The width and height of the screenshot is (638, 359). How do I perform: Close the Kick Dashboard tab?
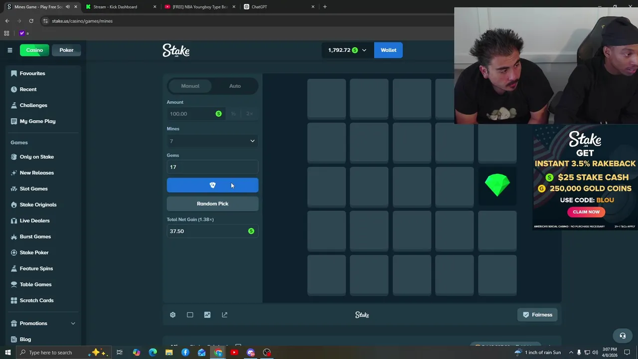pyautogui.click(x=155, y=6)
